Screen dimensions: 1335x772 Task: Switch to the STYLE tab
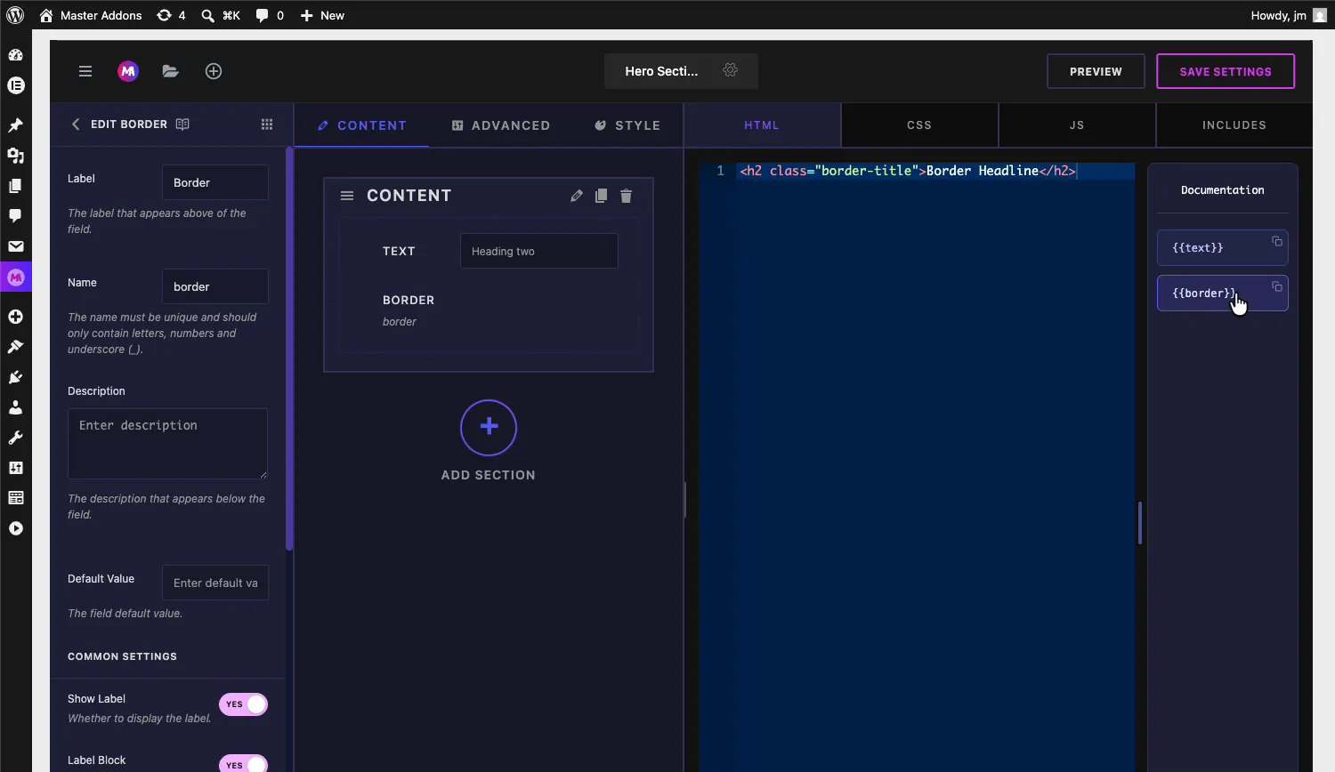point(627,125)
